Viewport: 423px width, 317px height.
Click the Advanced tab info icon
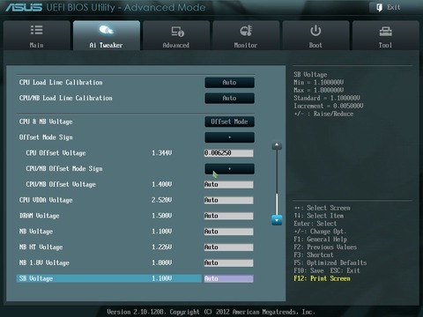(177, 31)
